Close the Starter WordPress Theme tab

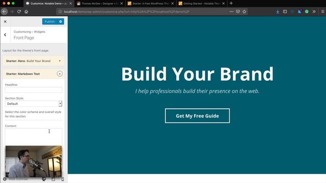[x=173, y=4]
